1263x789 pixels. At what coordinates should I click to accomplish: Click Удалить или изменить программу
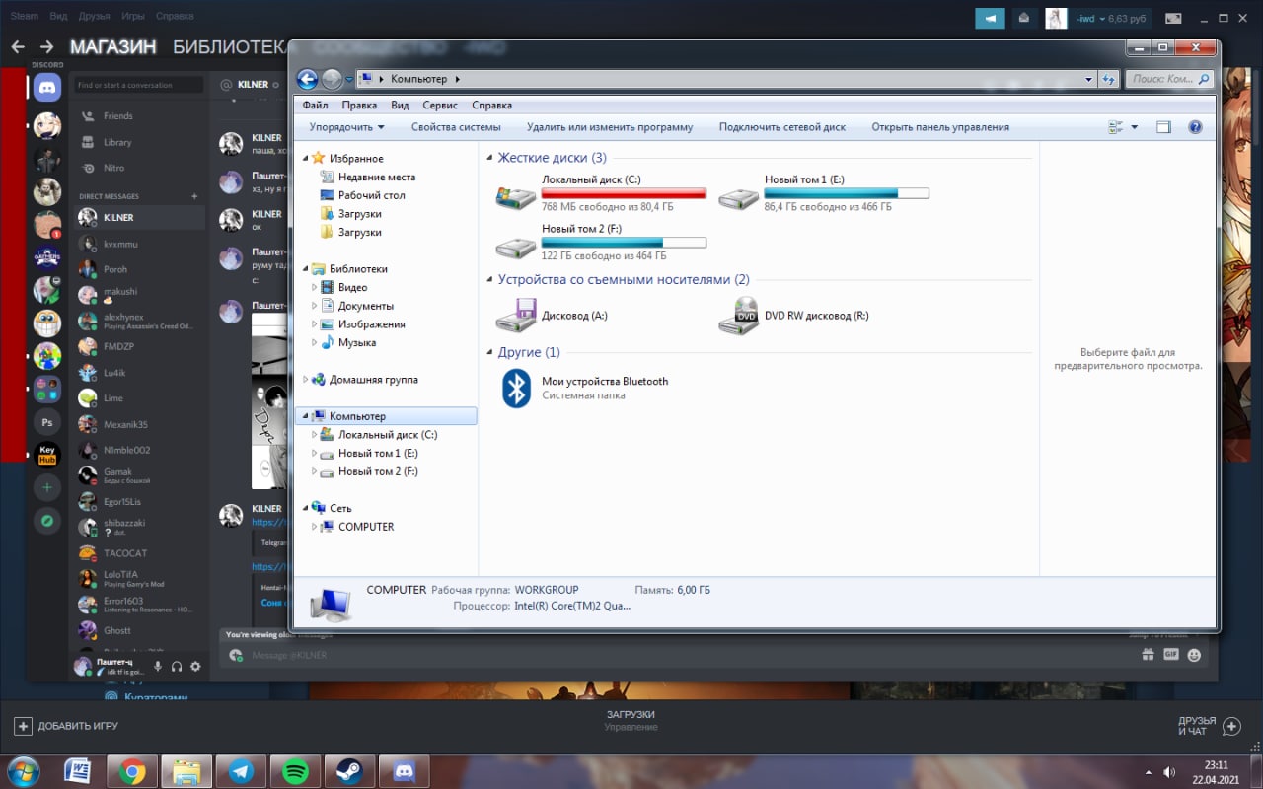[x=610, y=127]
